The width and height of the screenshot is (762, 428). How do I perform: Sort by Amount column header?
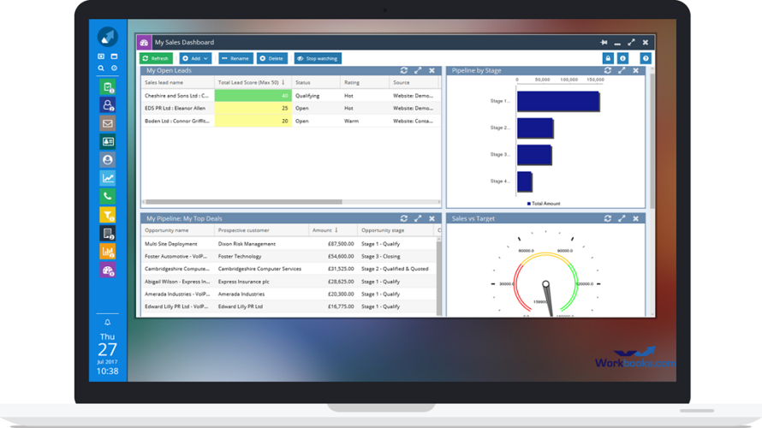(x=333, y=230)
